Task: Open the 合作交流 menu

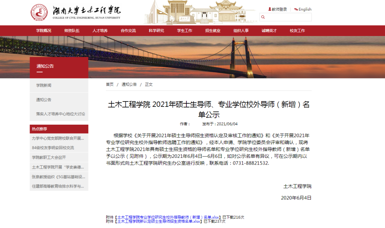Action: (128, 31)
